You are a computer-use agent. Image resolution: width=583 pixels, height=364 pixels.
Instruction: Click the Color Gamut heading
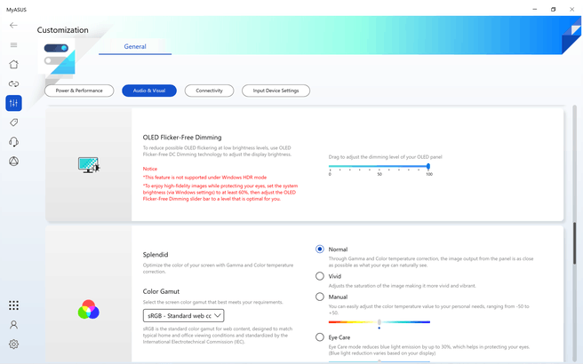point(161,291)
